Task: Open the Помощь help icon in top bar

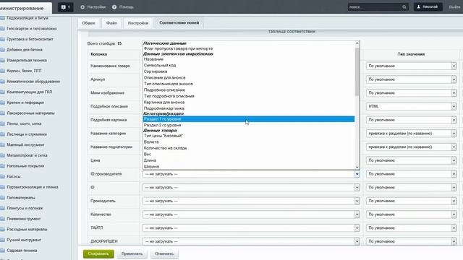Action: (x=114, y=7)
